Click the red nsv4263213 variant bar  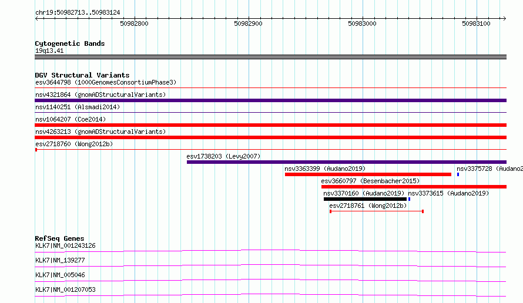[x=270, y=137]
